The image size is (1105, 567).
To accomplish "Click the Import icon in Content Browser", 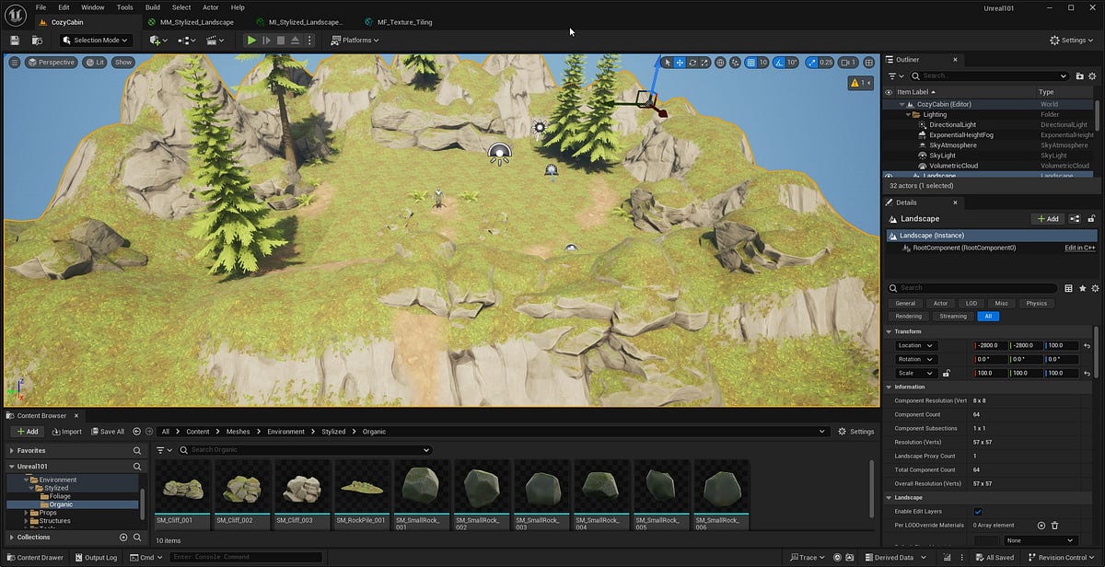I will pos(65,431).
